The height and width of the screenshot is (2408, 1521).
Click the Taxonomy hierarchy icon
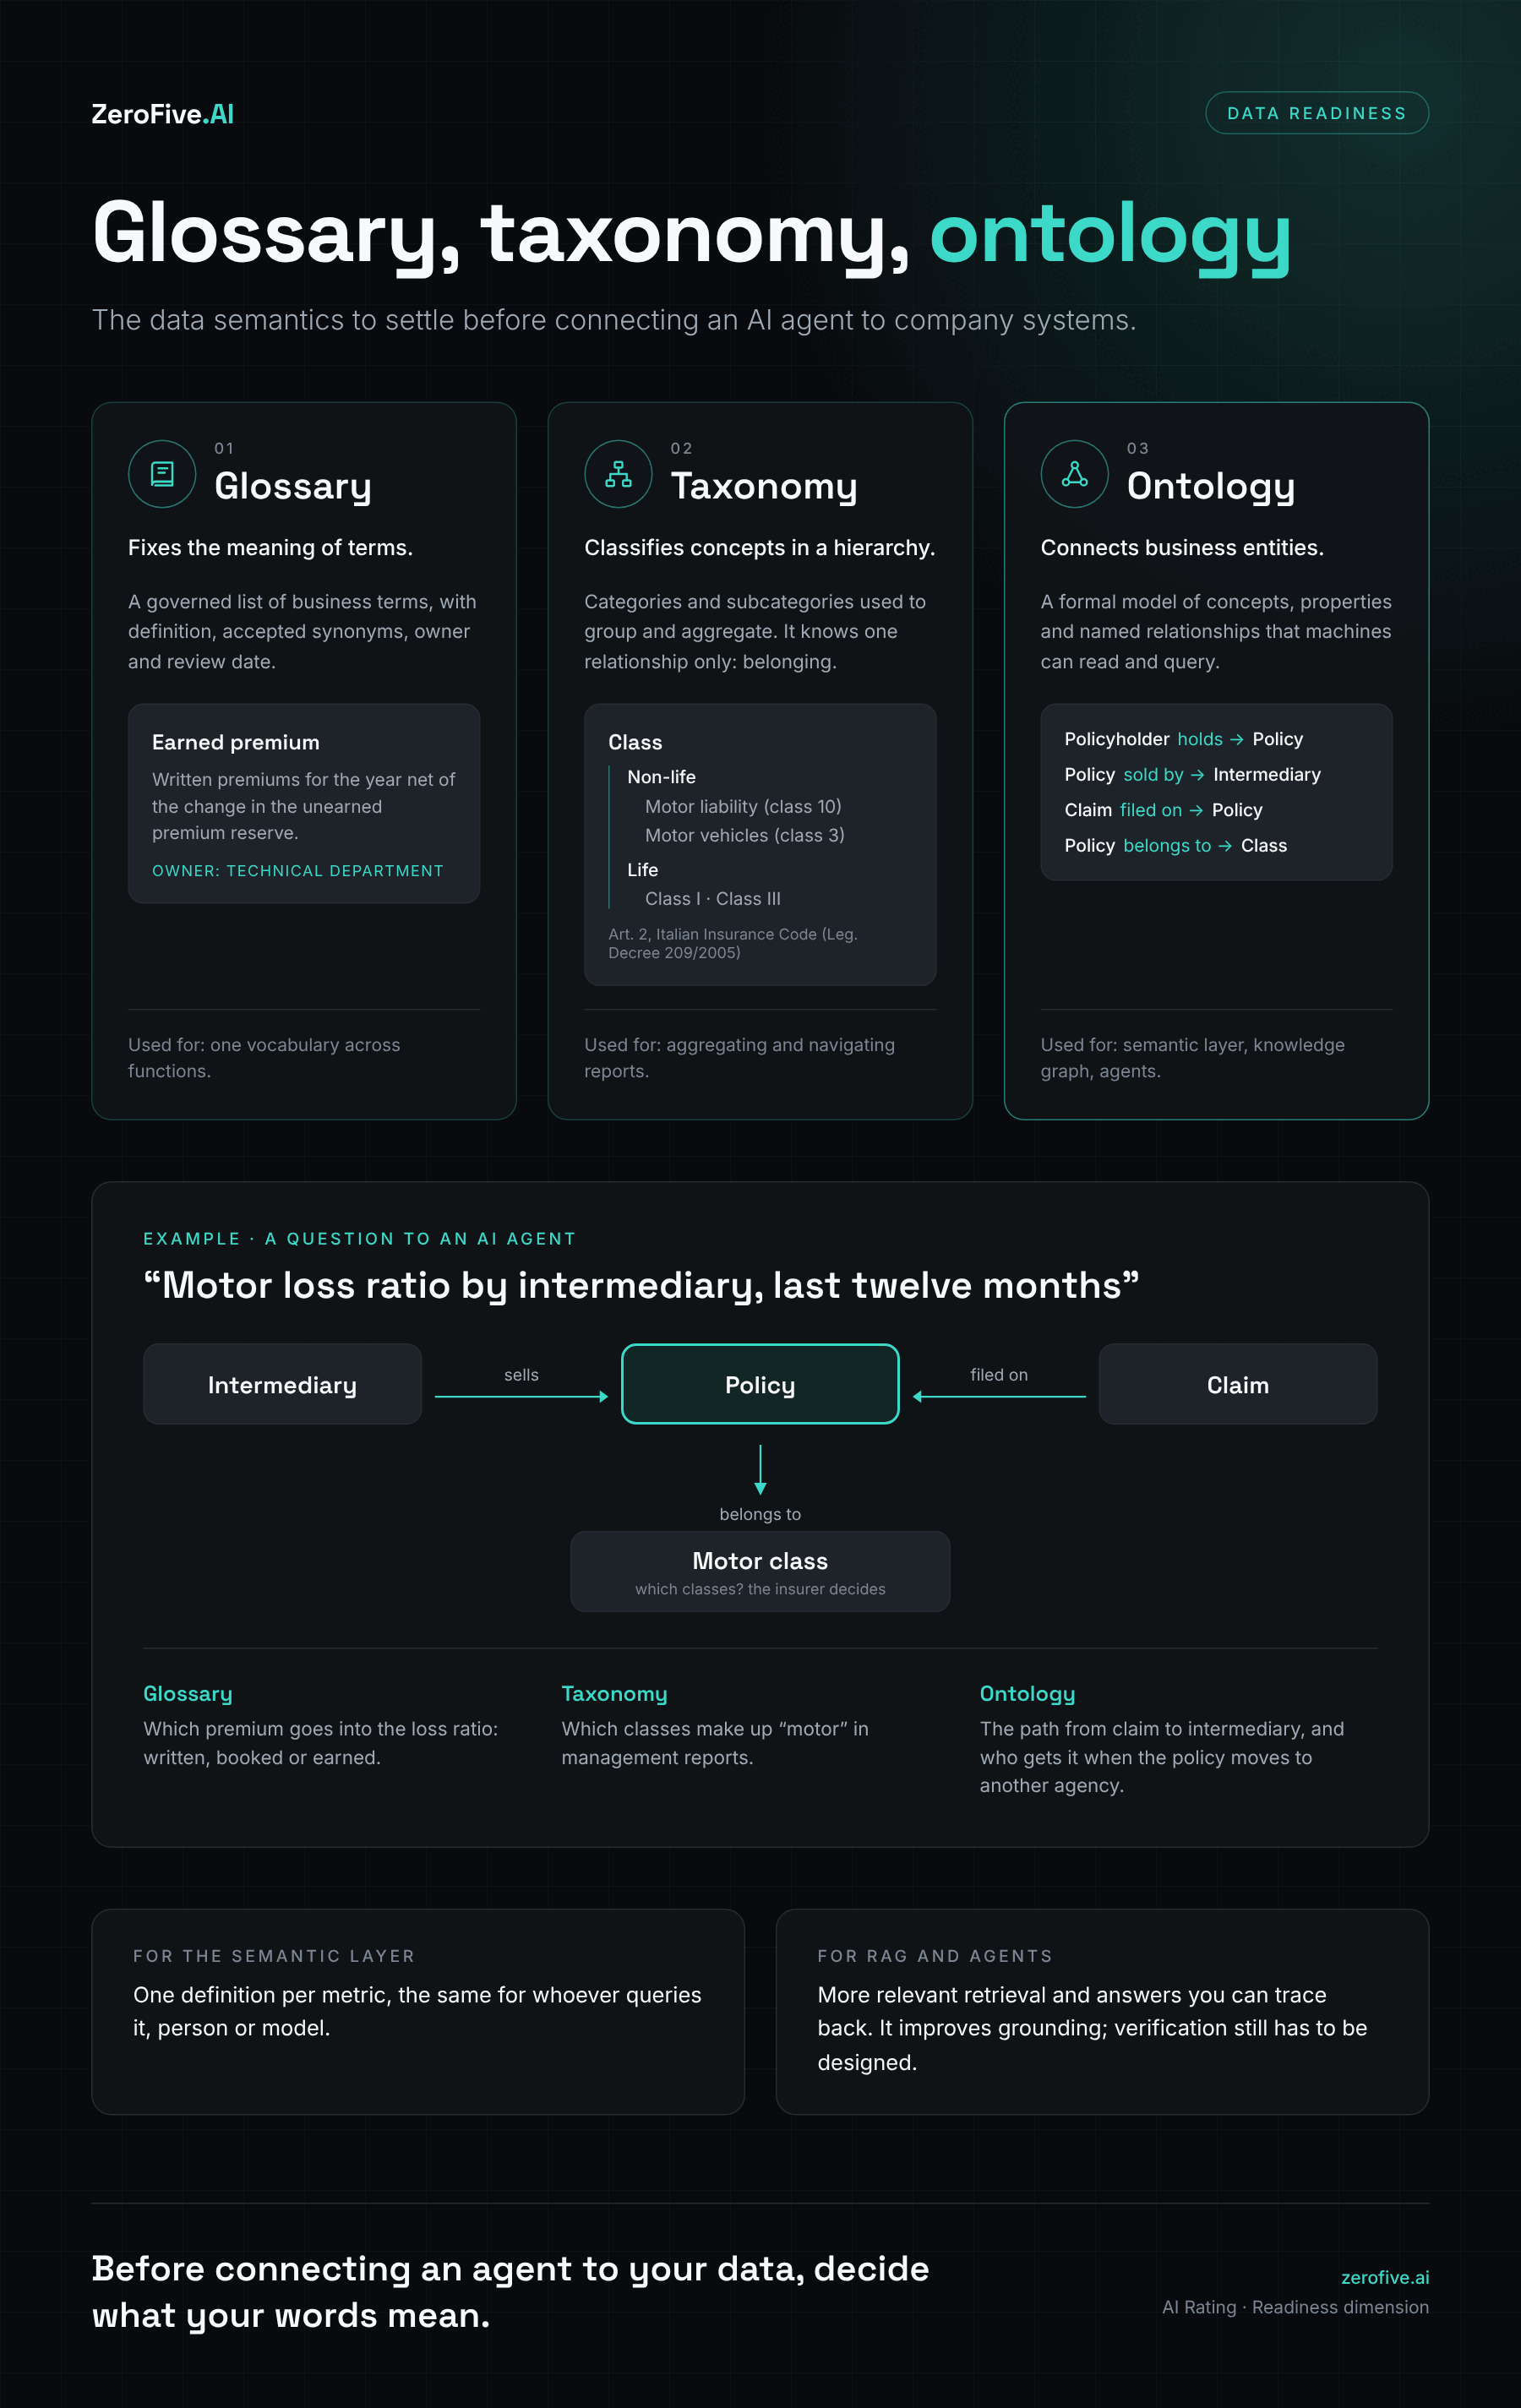[x=618, y=474]
